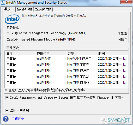Screen dimensions: 133x125
Task: Click the Intel® Active Management Technology label
Action: (47, 33)
